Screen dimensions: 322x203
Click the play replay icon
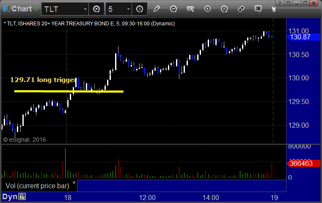(x=207, y=9)
